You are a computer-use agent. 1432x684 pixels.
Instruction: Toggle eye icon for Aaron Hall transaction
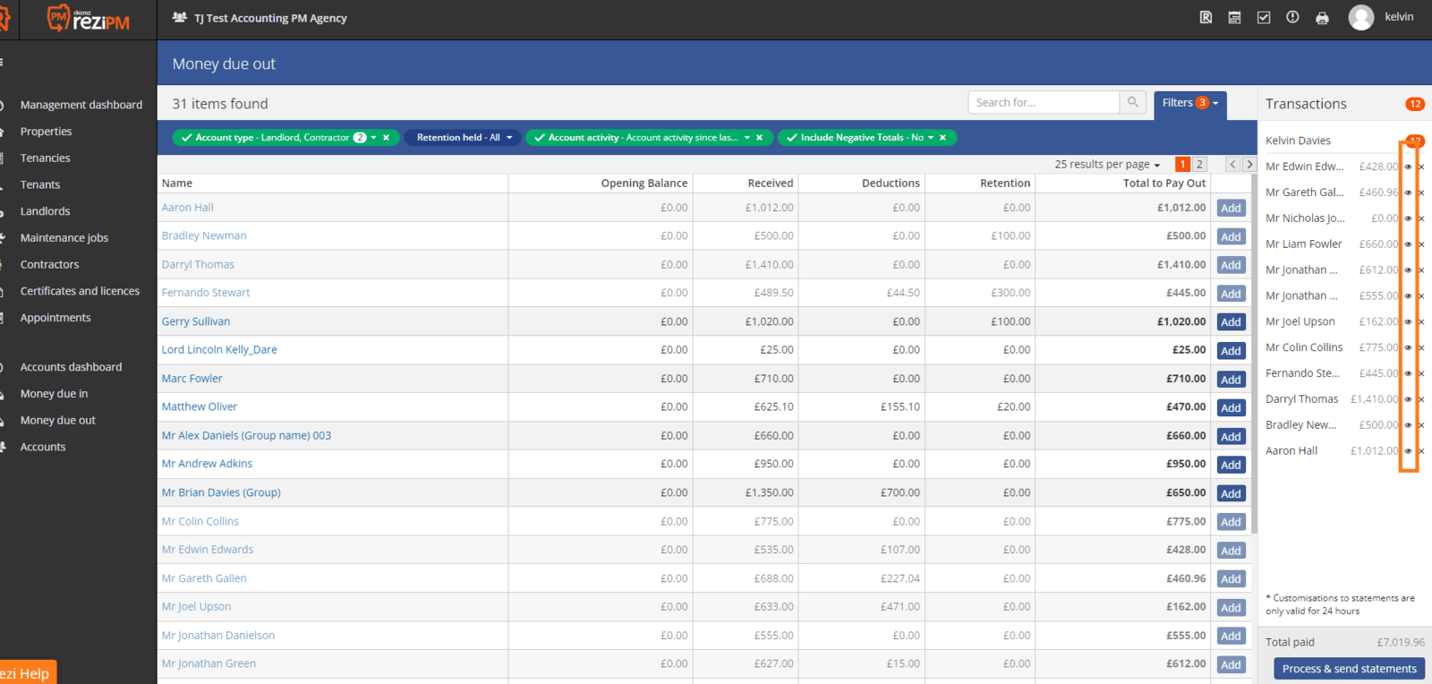point(1408,451)
